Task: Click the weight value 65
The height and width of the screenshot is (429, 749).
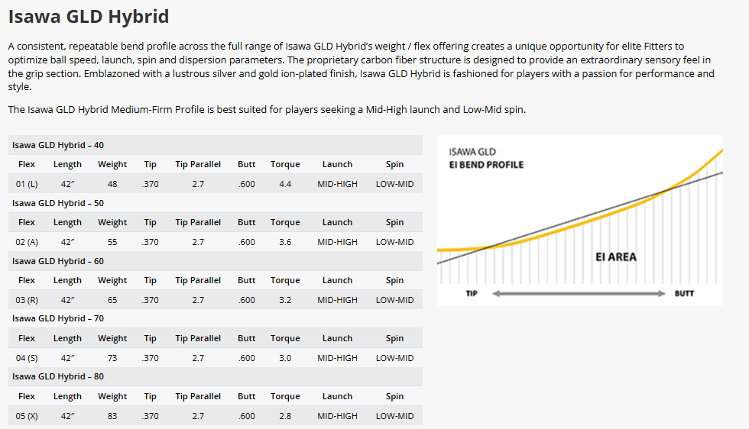Action: point(112,300)
